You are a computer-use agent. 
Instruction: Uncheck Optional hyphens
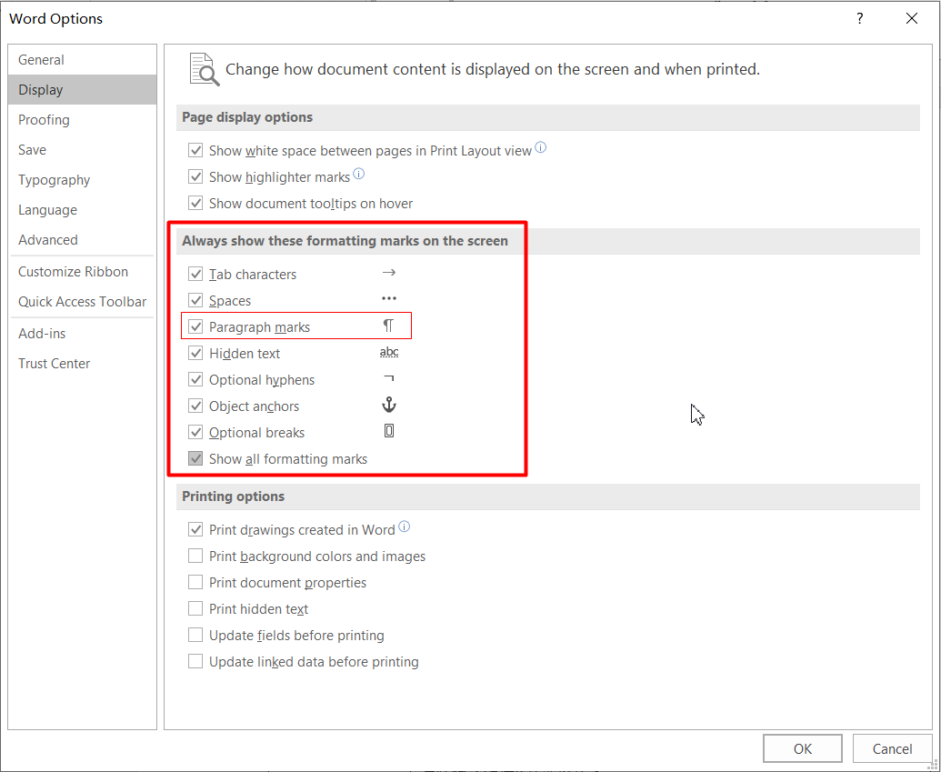[195, 379]
